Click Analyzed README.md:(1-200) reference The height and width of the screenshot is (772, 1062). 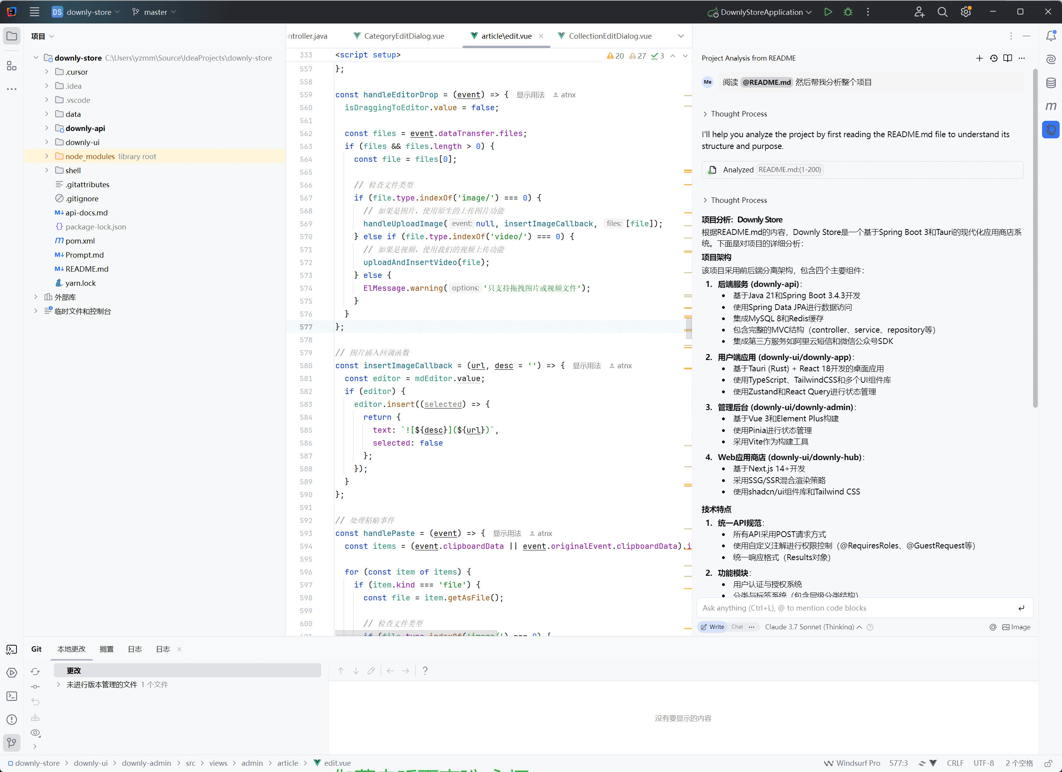click(790, 170)
